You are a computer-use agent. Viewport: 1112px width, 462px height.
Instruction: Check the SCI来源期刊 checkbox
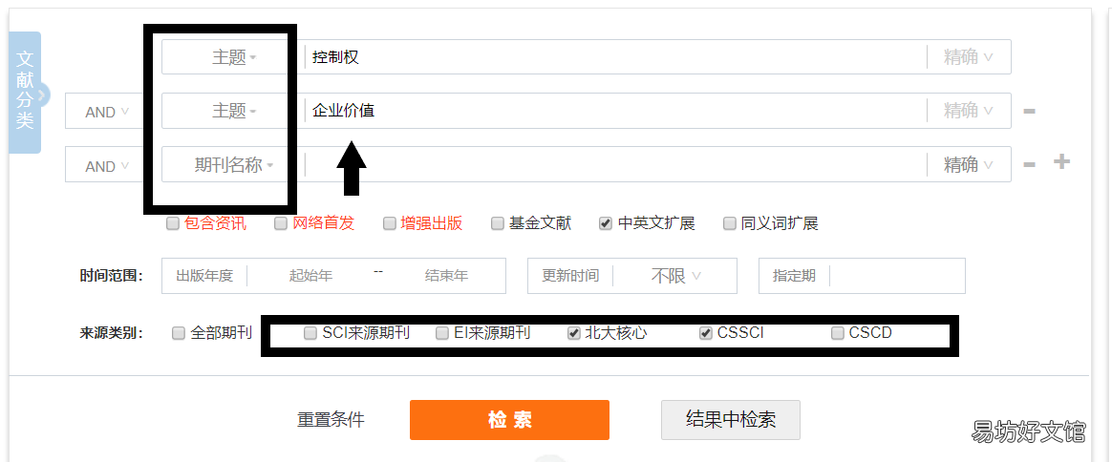click(310, 333)
